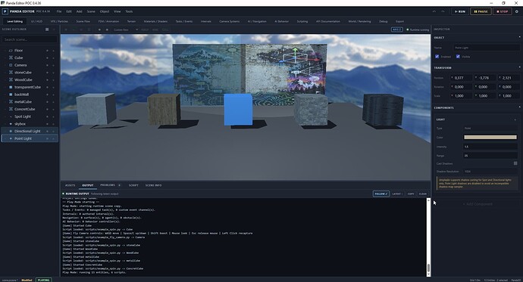Click the Position X value field
This screenshot has height=282, width=523.
(461, 78)
